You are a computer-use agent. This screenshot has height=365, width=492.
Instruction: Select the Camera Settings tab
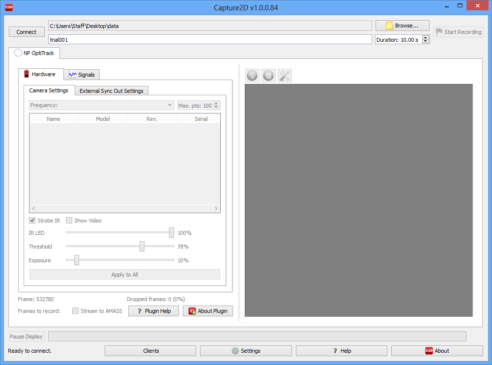point(49,90)
